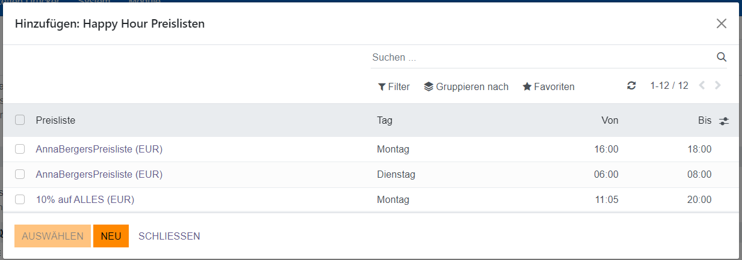Image resolution: width=742 pixels, height=260 pixels.
Task: Close the Happy Hour Preislisten dialog
Action: pyautogui.click(x=722, y=23)
